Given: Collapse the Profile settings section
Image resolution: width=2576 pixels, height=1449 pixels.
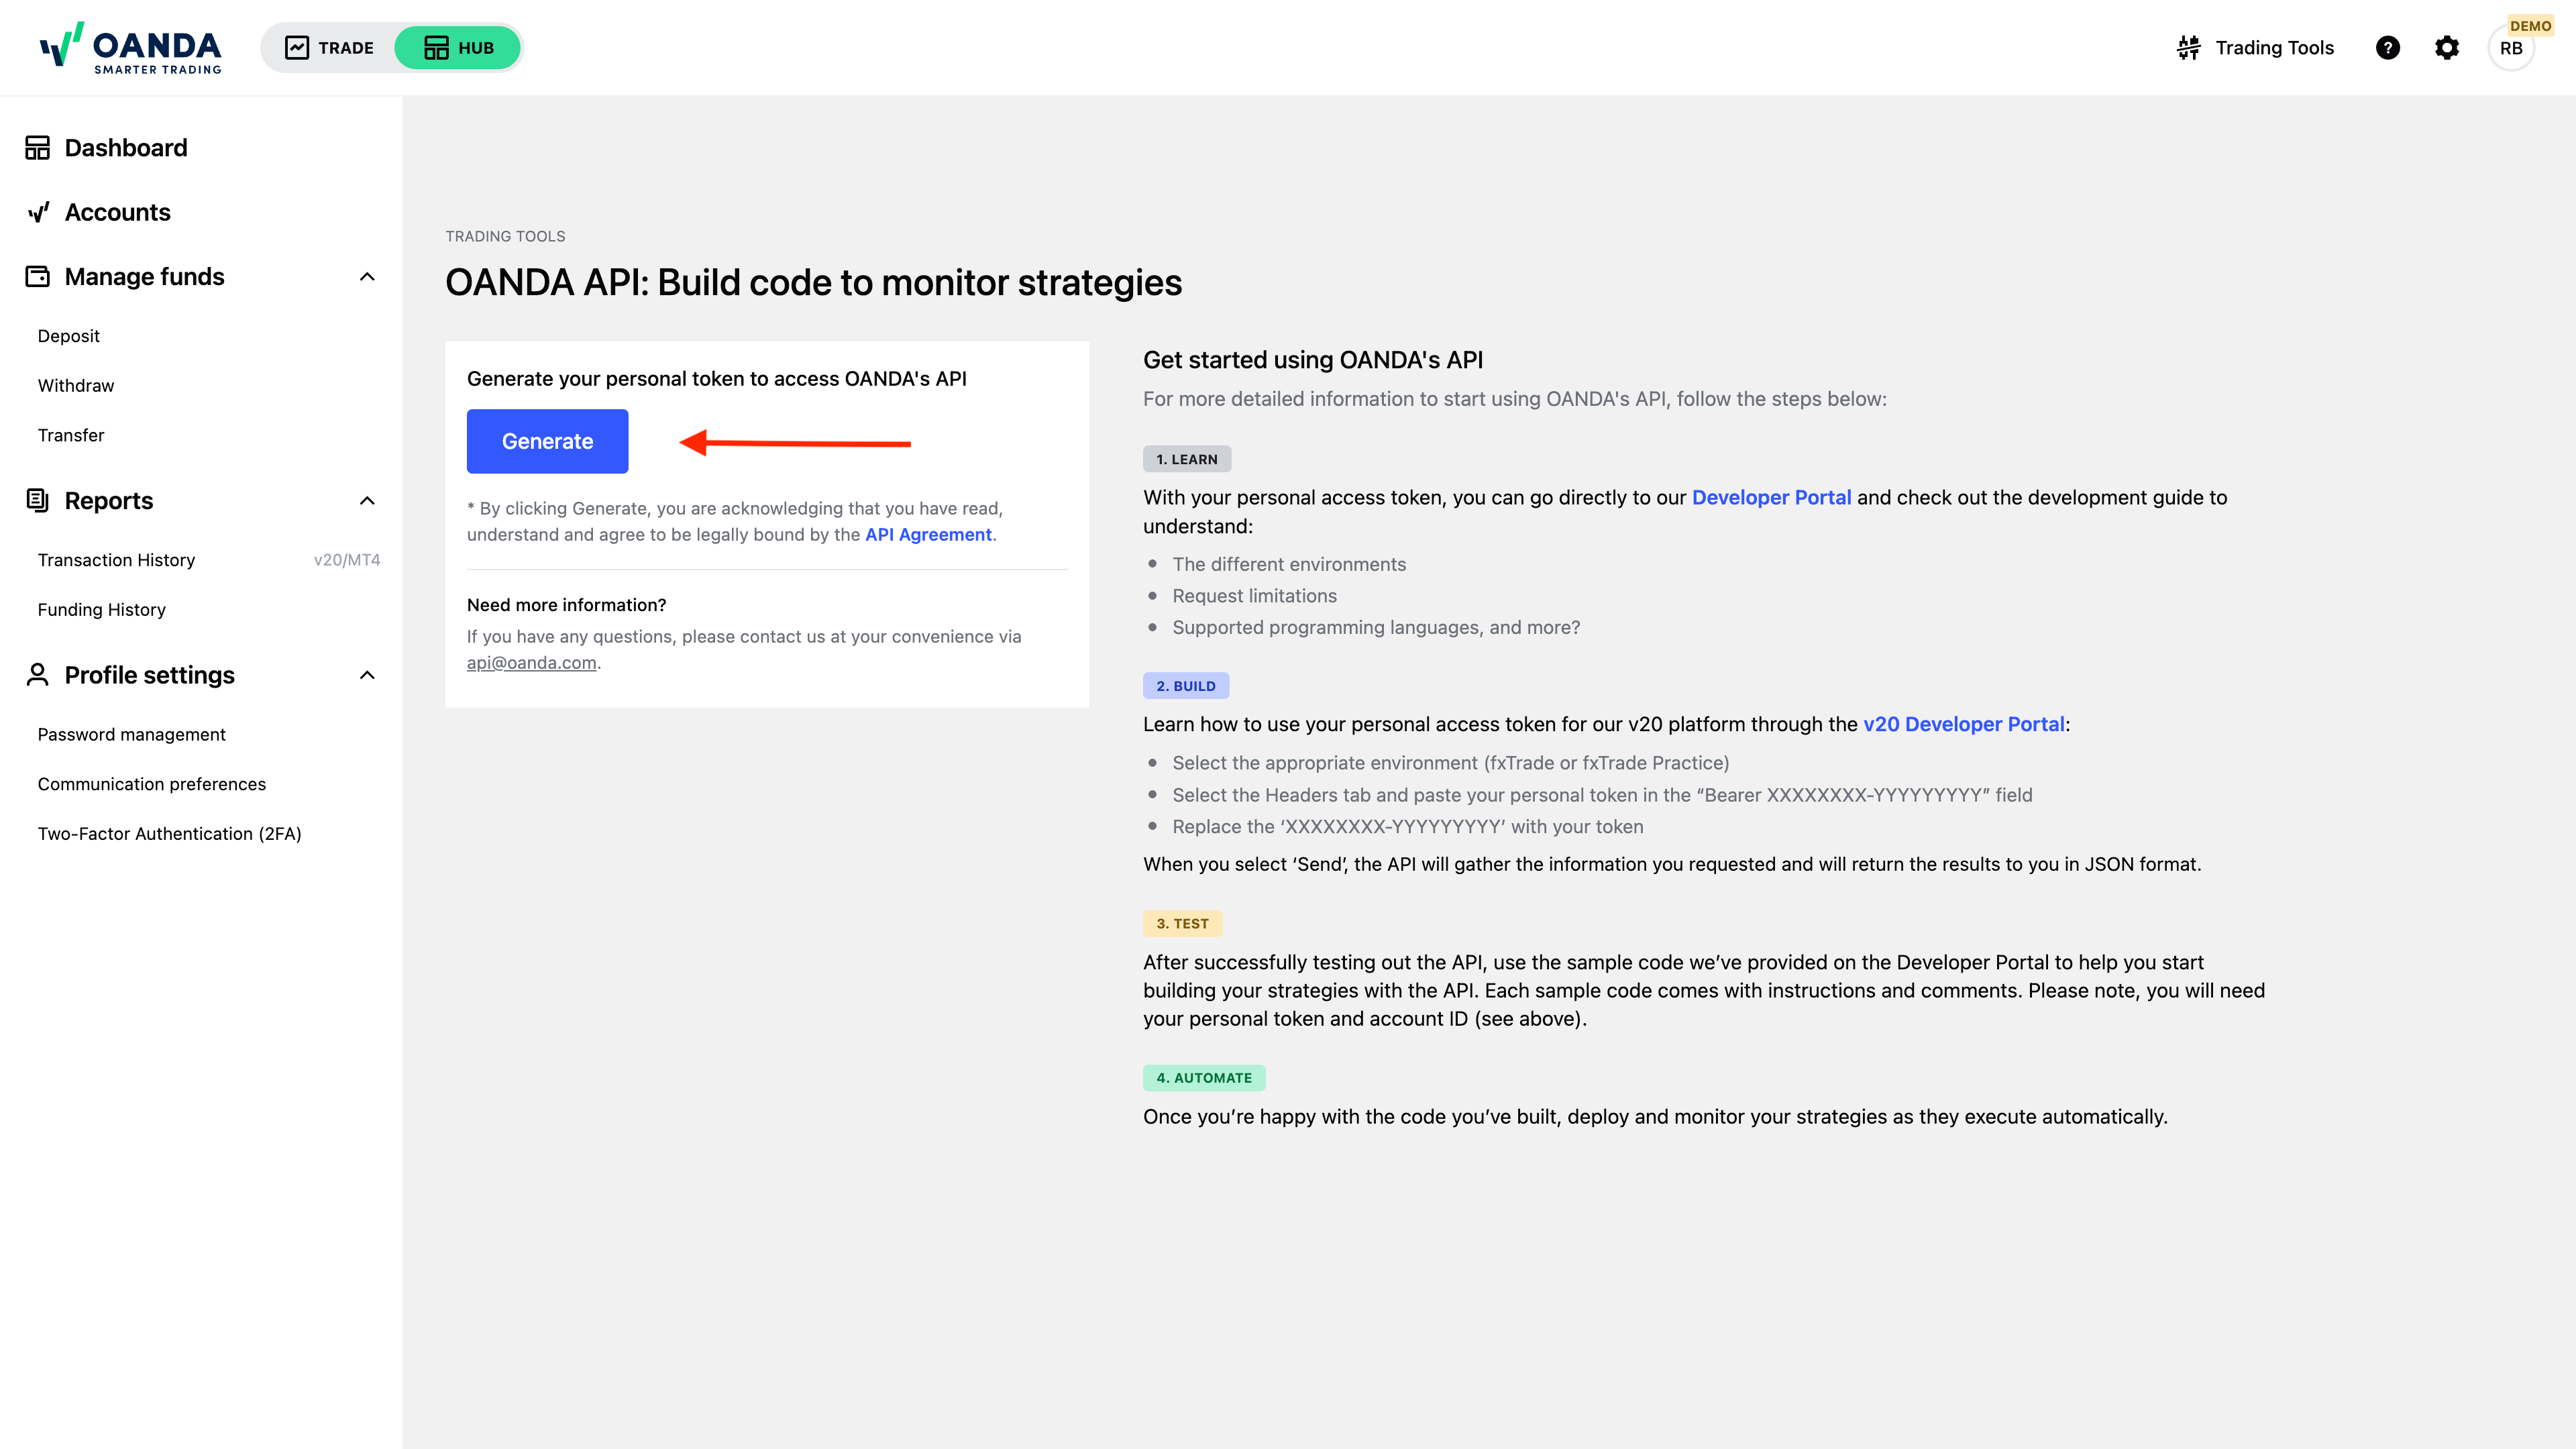Looking at the screenshot, I should click(x=367, y=675).
